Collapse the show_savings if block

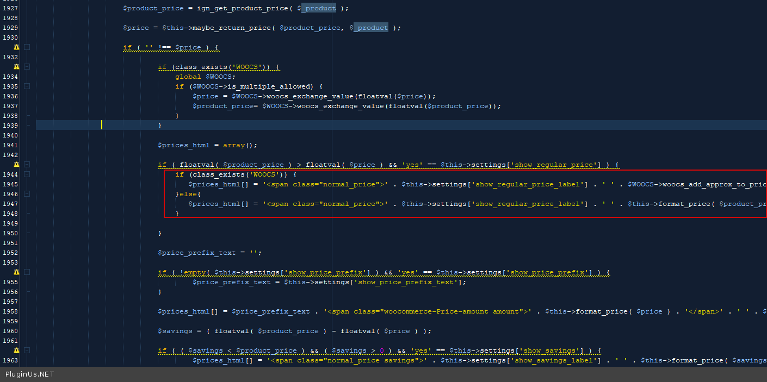click(27, 350)
